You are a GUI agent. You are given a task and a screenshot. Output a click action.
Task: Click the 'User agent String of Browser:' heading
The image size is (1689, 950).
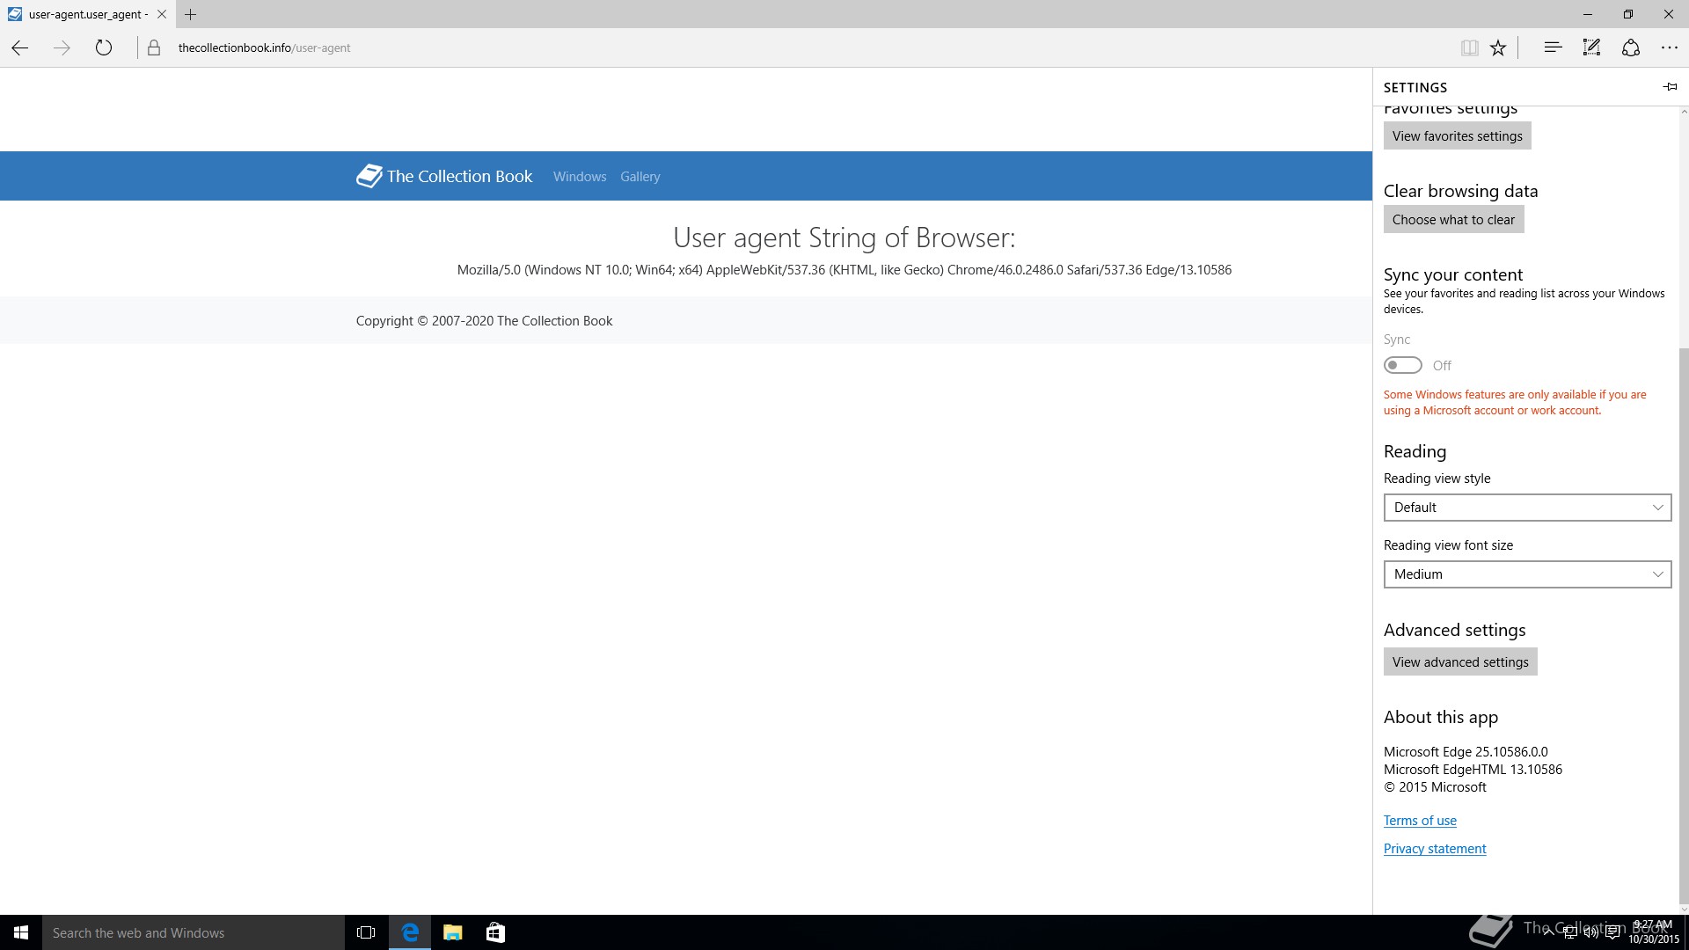(x=844, y=237)
